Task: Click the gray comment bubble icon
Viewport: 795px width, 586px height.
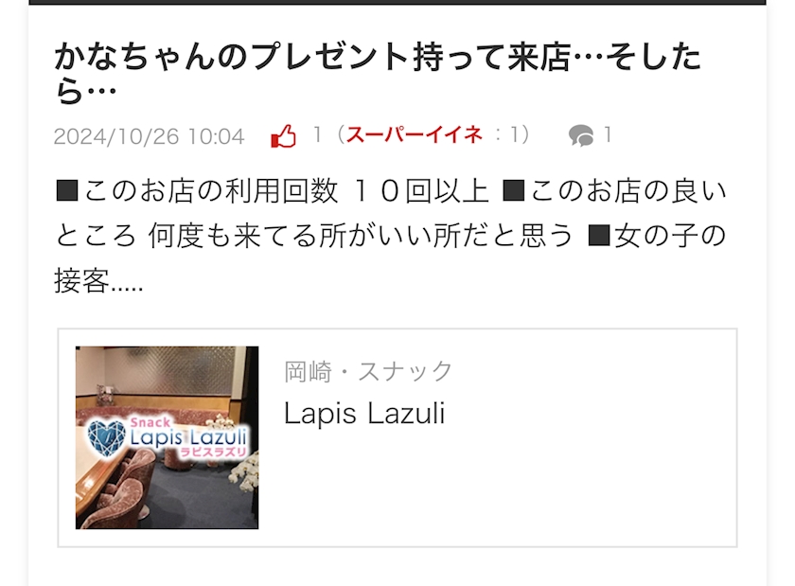Action: (581, 135)
